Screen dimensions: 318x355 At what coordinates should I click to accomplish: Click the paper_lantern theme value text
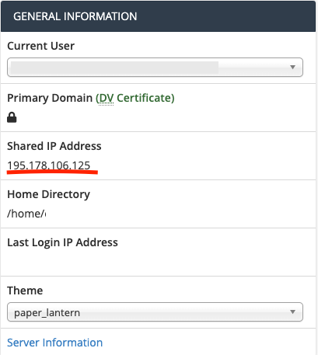click(47, 313)
